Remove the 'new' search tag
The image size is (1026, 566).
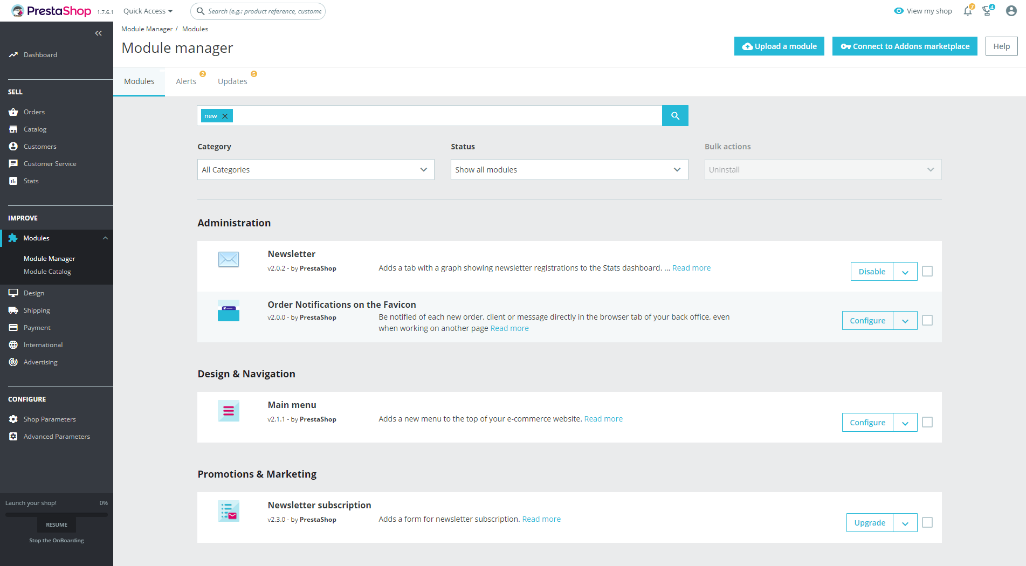coord(225,116)
